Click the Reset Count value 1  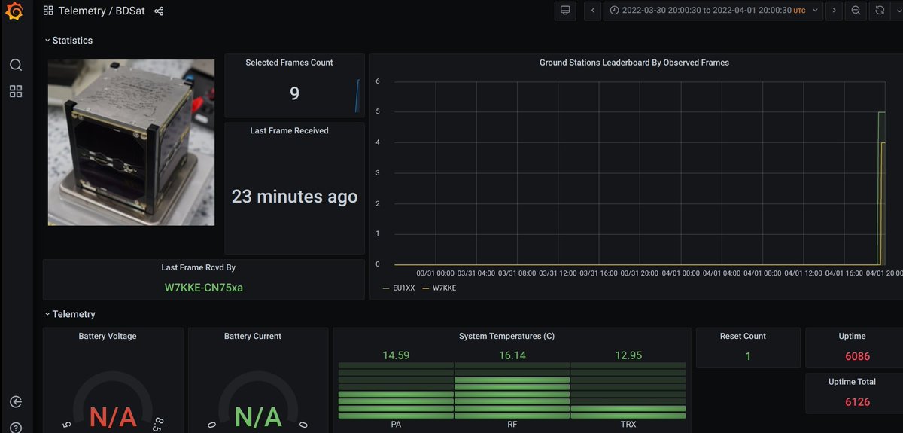click(x=748, y=356)
